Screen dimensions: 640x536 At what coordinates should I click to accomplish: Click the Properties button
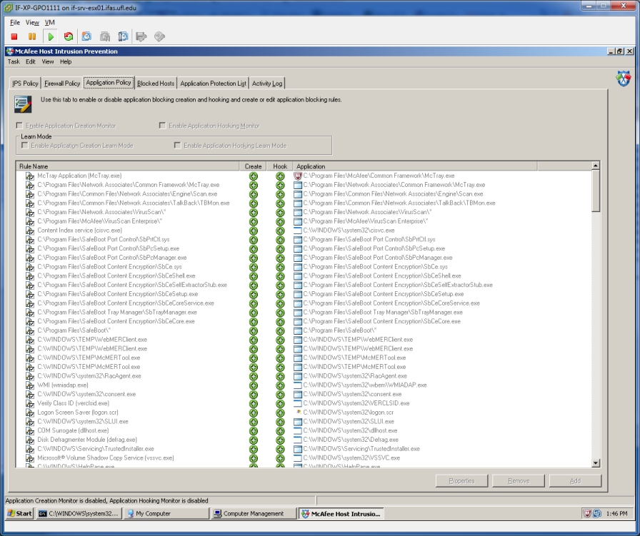click(x=461, y=481)
